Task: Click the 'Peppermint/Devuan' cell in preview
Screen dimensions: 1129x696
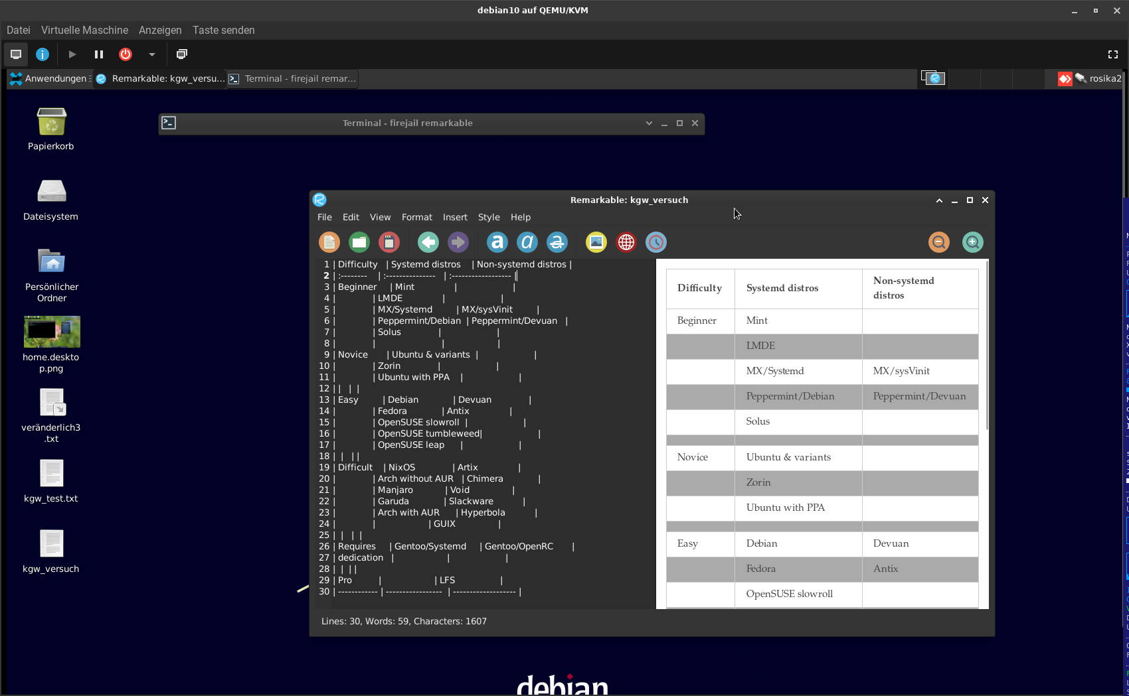Action: [x=920, y=396]
